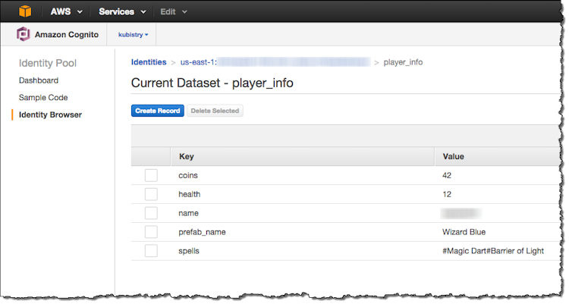Open the kubistry identity pool dropdown
The height and width of the screenshot is (304, 569).
click(134, 34)
